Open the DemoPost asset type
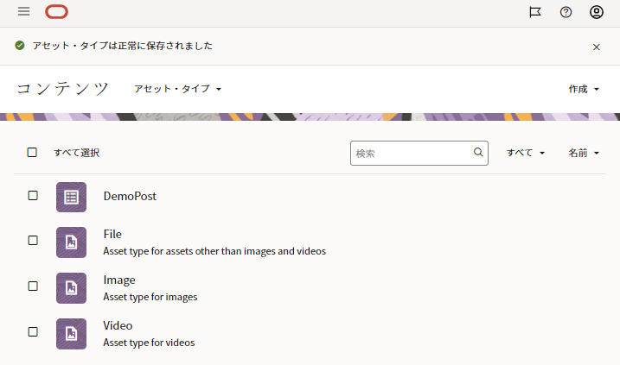The image size is (620, 365). coord(130,196)
